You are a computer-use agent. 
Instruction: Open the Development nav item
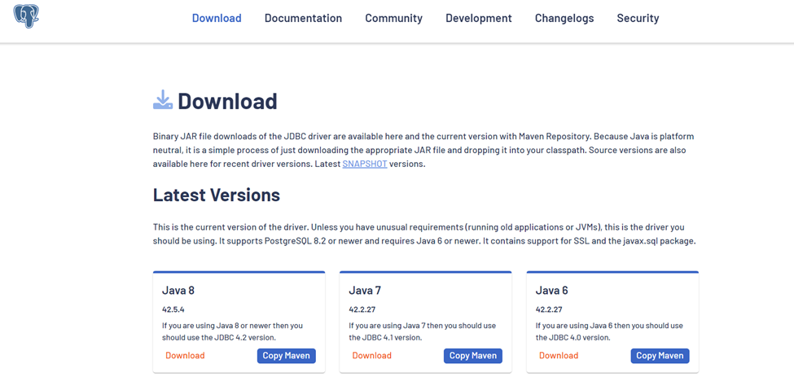[x=479, y=18]
